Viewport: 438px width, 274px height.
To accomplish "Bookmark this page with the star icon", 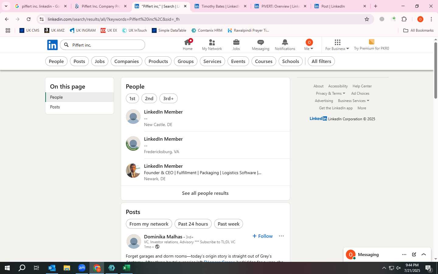I will coord(367,19).
